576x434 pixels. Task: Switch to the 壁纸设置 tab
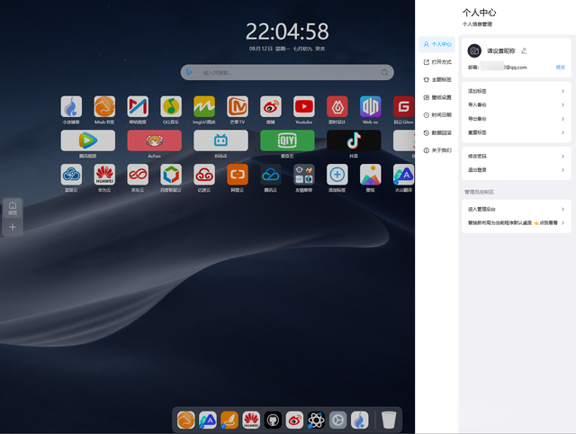[x=436, y=97]
